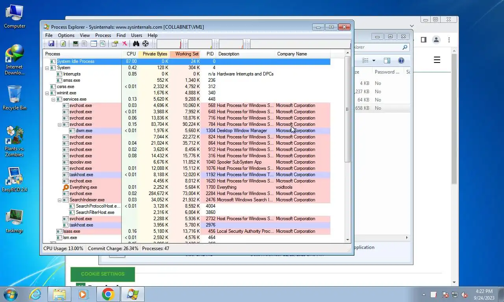
Task: Sort by the Working Set column header
Action: pos(185,54)
